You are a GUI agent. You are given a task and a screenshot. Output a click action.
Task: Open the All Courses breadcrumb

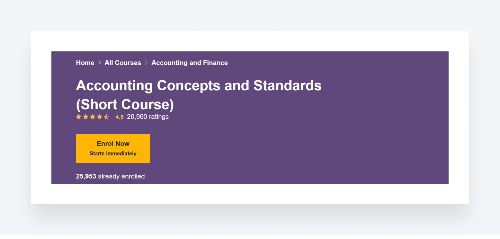(123, 63)
